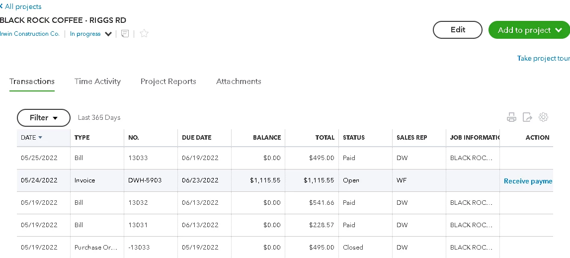
Task: Click the Edit button
Action: (x=457, y=30)
